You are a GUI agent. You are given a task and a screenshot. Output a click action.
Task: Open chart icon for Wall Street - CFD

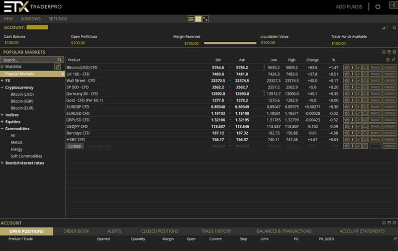(358, 81)
